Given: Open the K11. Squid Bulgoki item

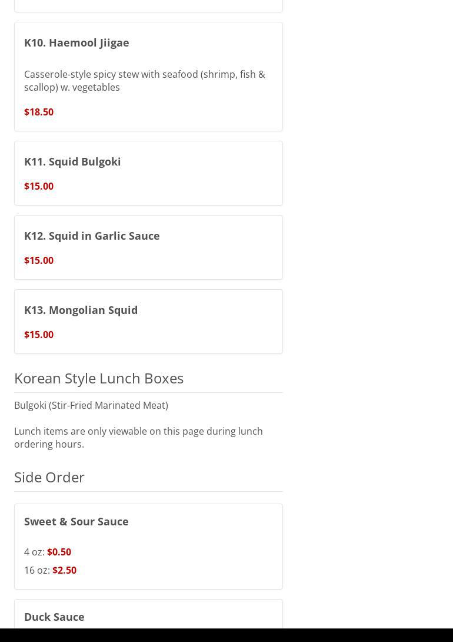Looking at the screenshot, I should coord(72,161).
